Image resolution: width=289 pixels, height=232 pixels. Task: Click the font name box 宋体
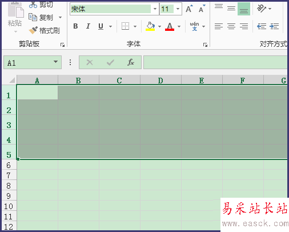pos(111,9)
